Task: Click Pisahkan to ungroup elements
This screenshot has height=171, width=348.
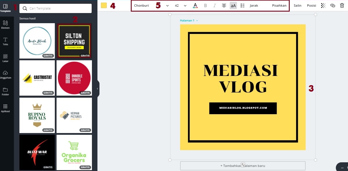Action: click(x=279, y=5)
